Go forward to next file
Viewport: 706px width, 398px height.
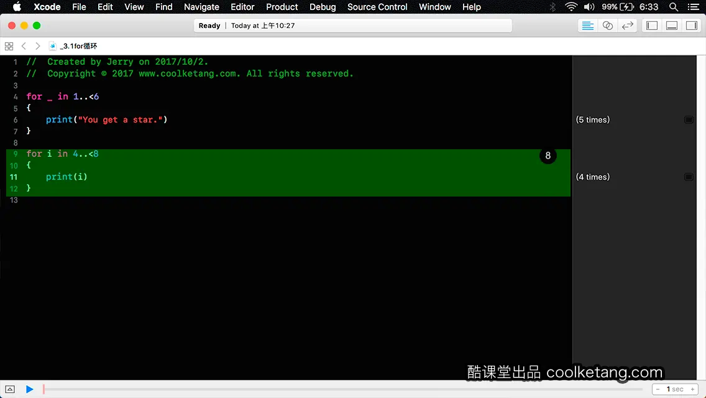(38, 46)
